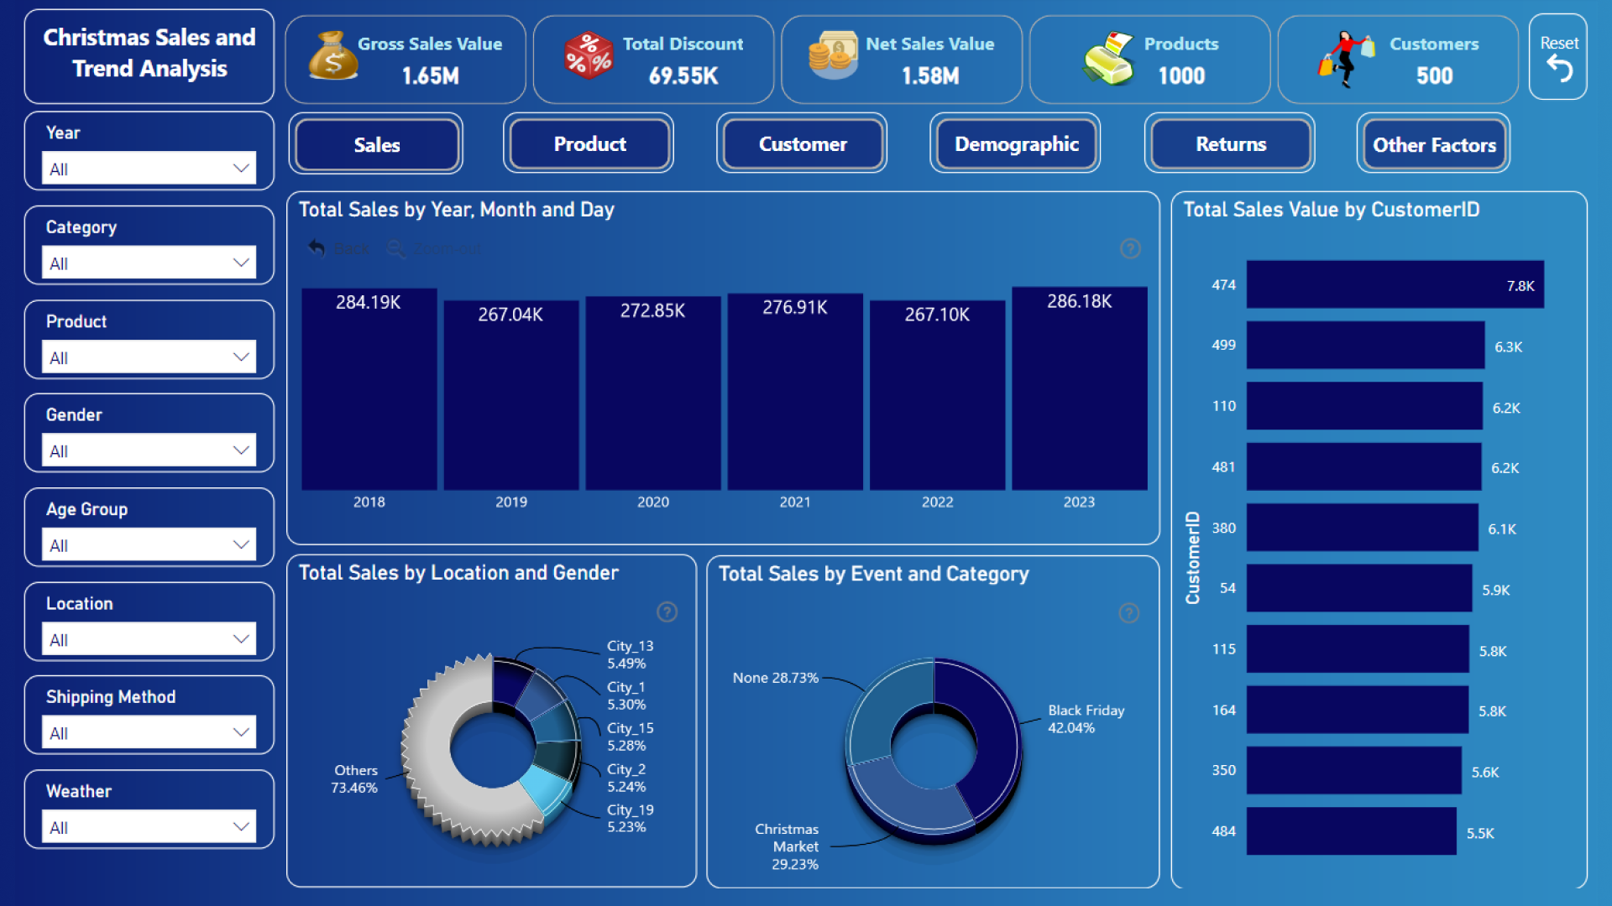
Task: Select customer 481 bar
Action: 1363,466
